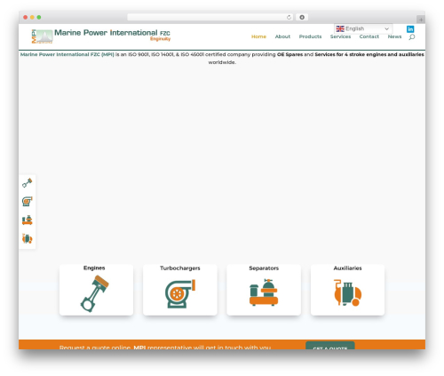Open the Auxiliaries card image

[x=347, y=292]
